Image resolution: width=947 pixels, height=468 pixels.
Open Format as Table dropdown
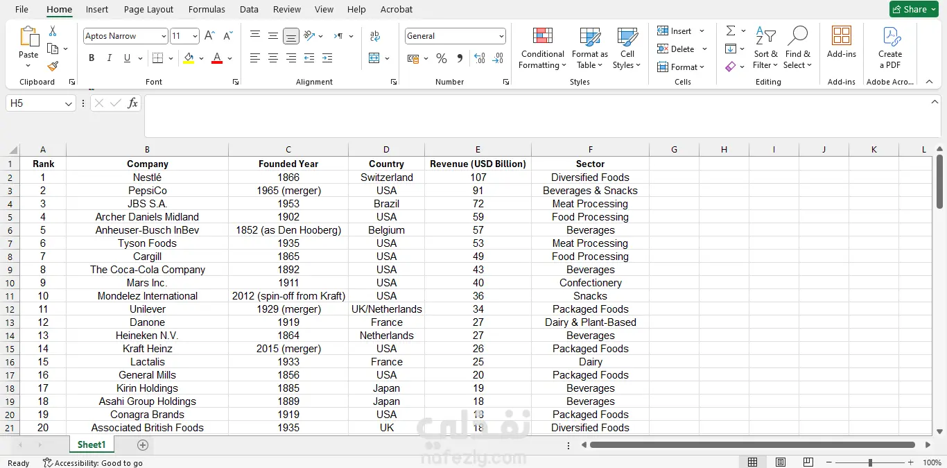(x=589, y=48)
